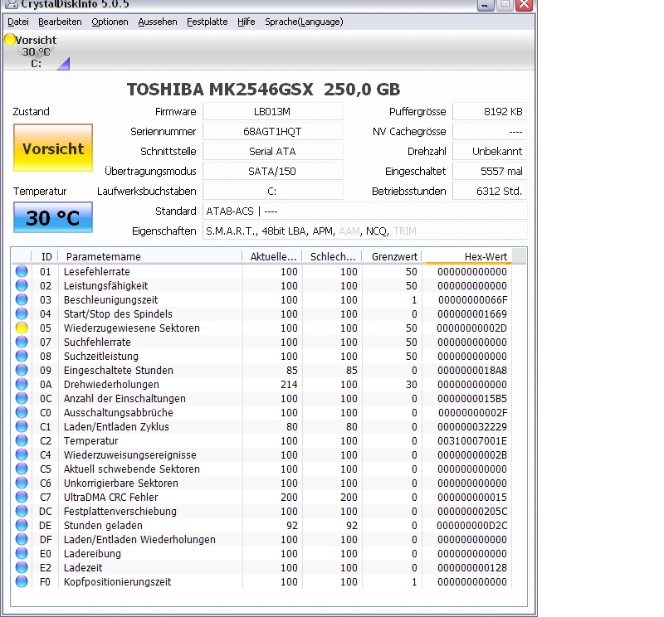
Task: Click blue status icon for Eingeschaltete Stunden row
Action: [x=22, y=371]
